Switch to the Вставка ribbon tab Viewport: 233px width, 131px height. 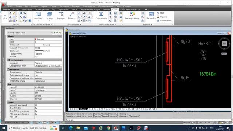pos(16,9)
